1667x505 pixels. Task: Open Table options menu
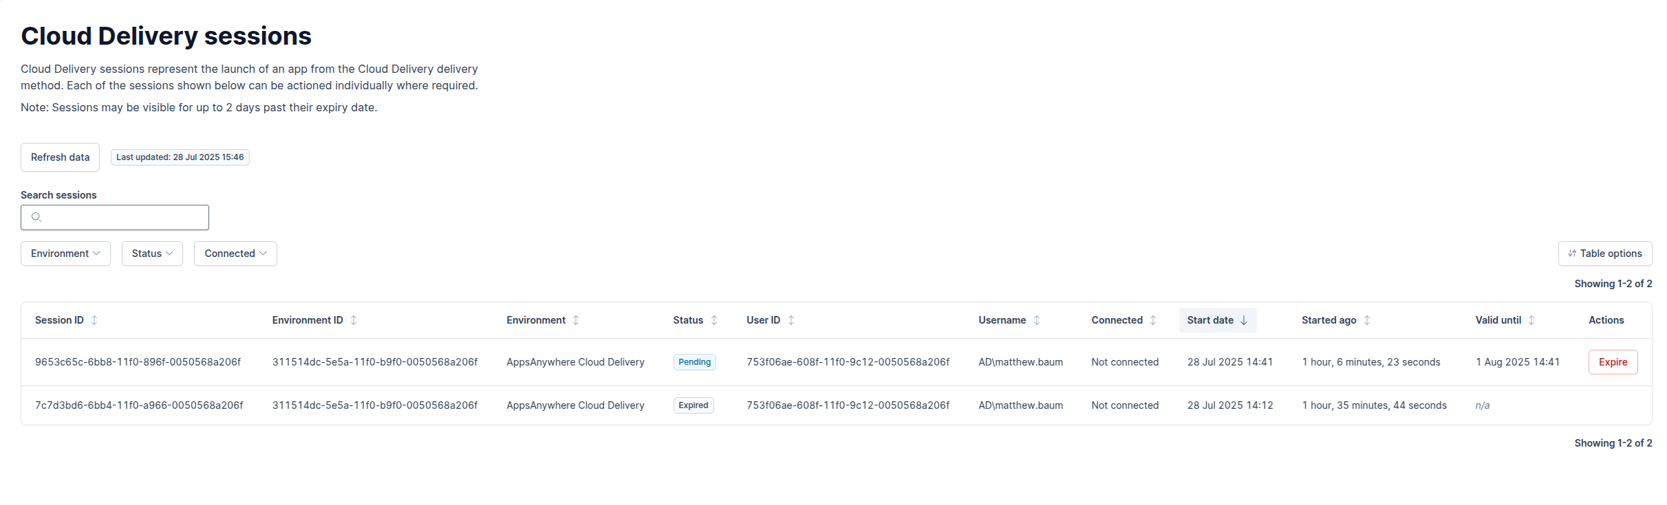[x=1604, y=254]
